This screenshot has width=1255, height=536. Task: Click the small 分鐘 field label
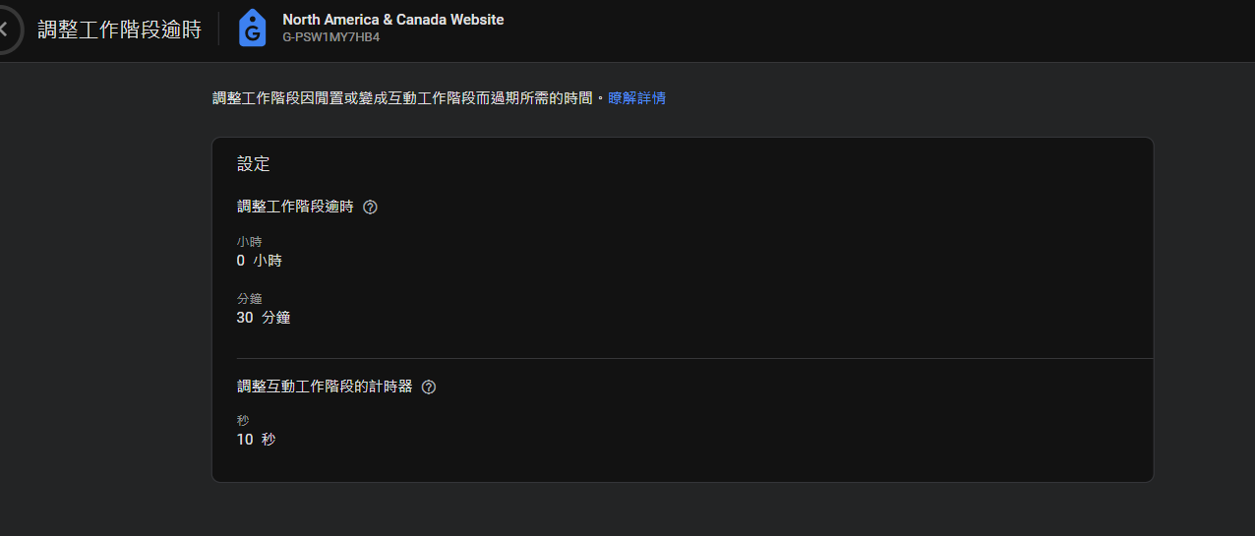tap(250, 299)
